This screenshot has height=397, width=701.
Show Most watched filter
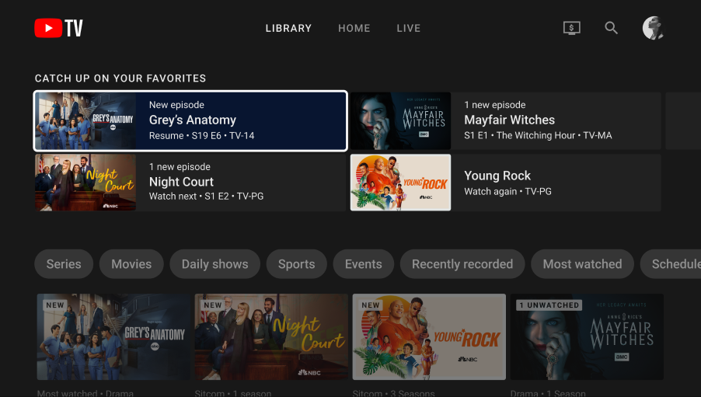click(582, 264)
